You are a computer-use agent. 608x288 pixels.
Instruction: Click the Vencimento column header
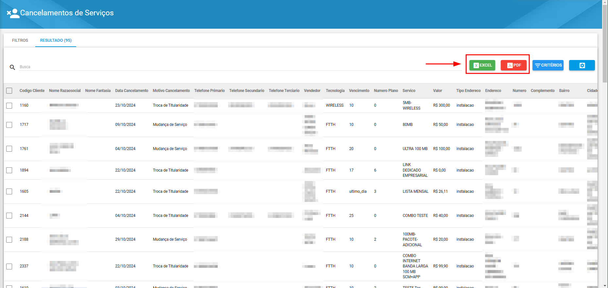(359, 91)
